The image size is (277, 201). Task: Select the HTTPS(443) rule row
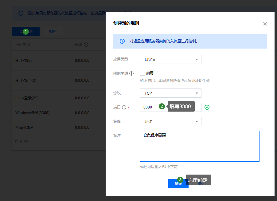(59, 81)
